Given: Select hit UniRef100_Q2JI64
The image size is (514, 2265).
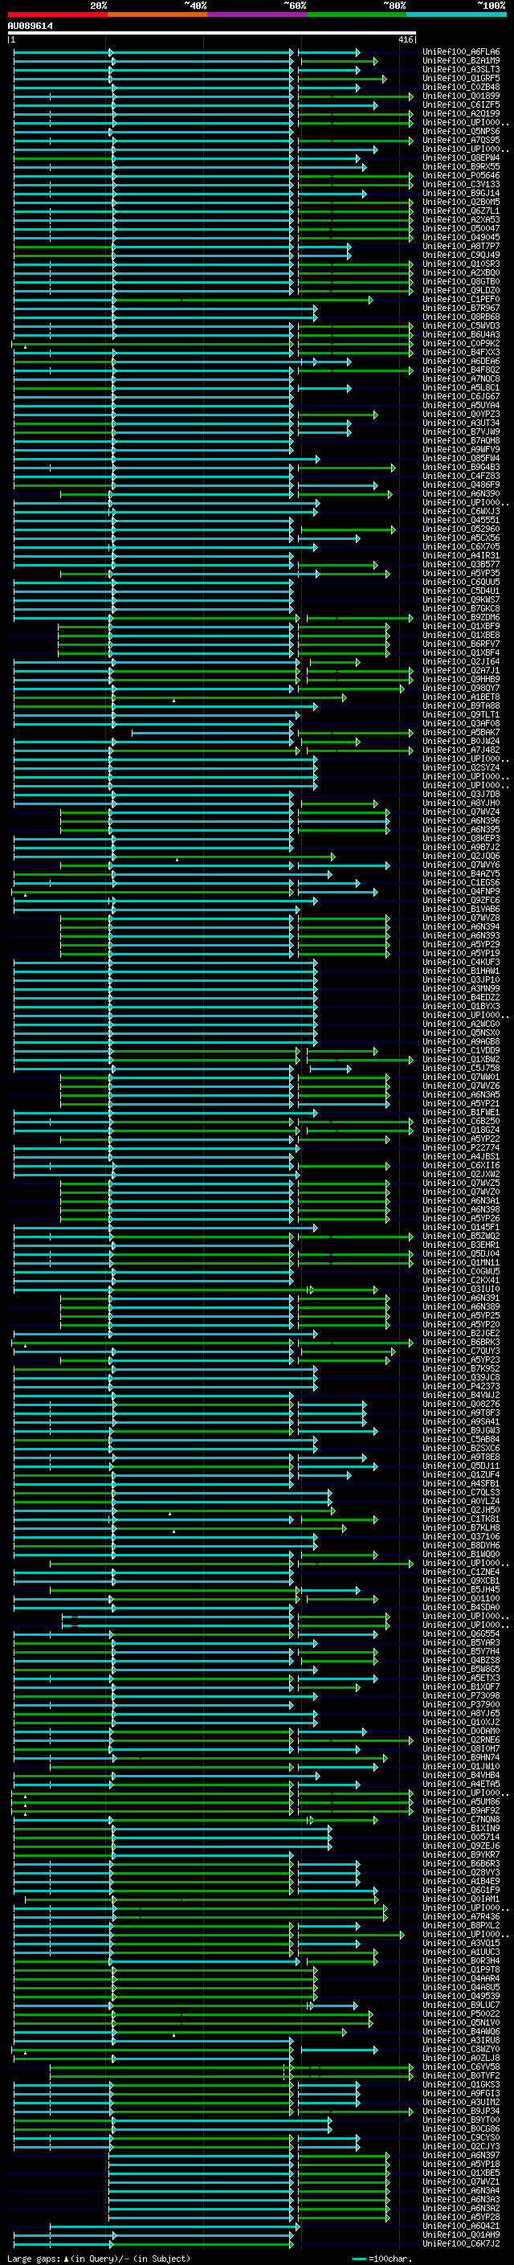Looking at the screenshot, I should tap(461, 662).
